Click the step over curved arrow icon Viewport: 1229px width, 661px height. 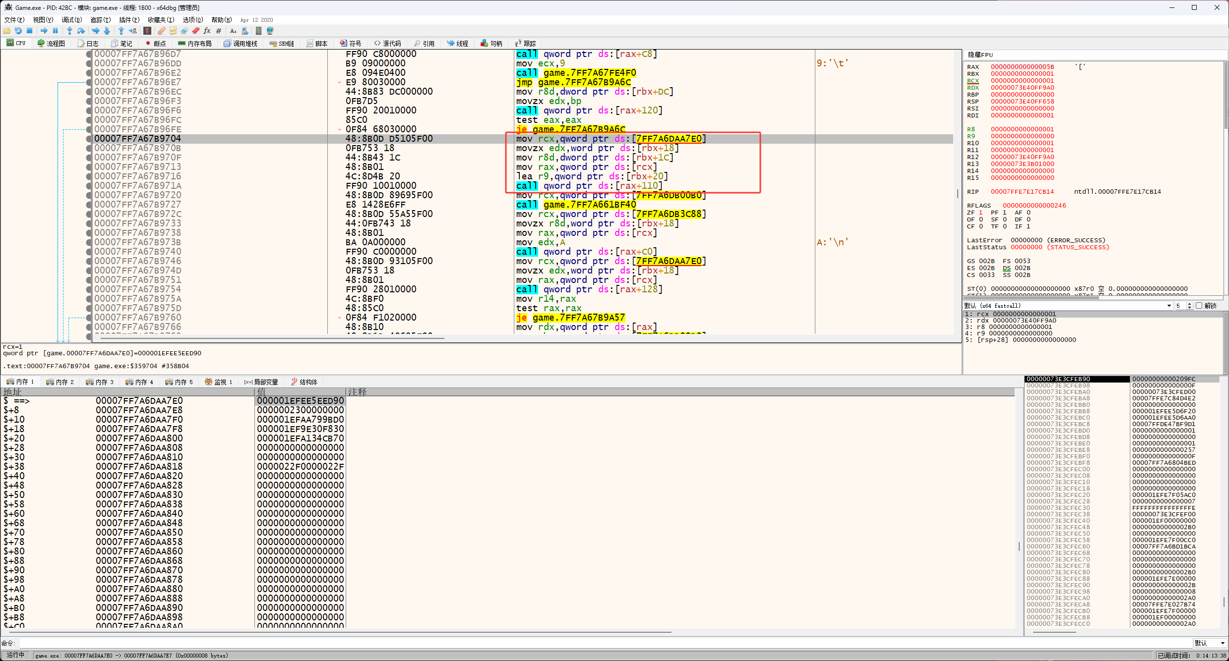[81, 31]
